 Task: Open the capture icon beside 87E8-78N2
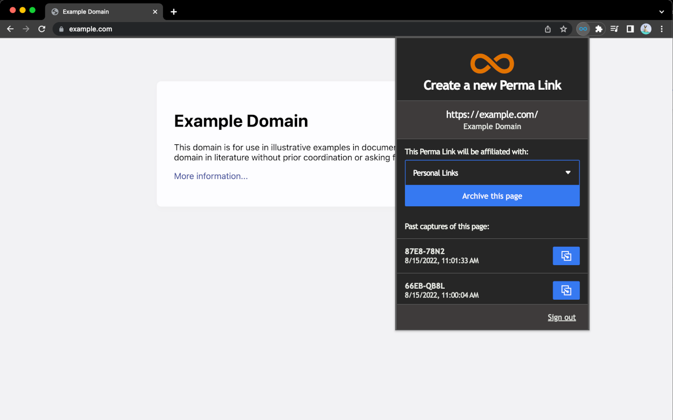coord(566,256)
